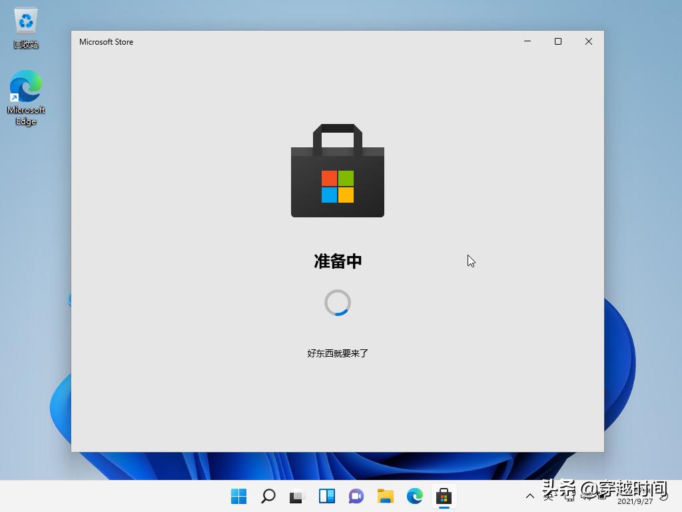Open Windows Search from the taskbar
This screenshot has width=682, height=512.
[x=268, y=496]
